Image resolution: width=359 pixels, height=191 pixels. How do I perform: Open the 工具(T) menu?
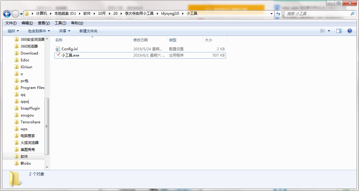(60, 23)
